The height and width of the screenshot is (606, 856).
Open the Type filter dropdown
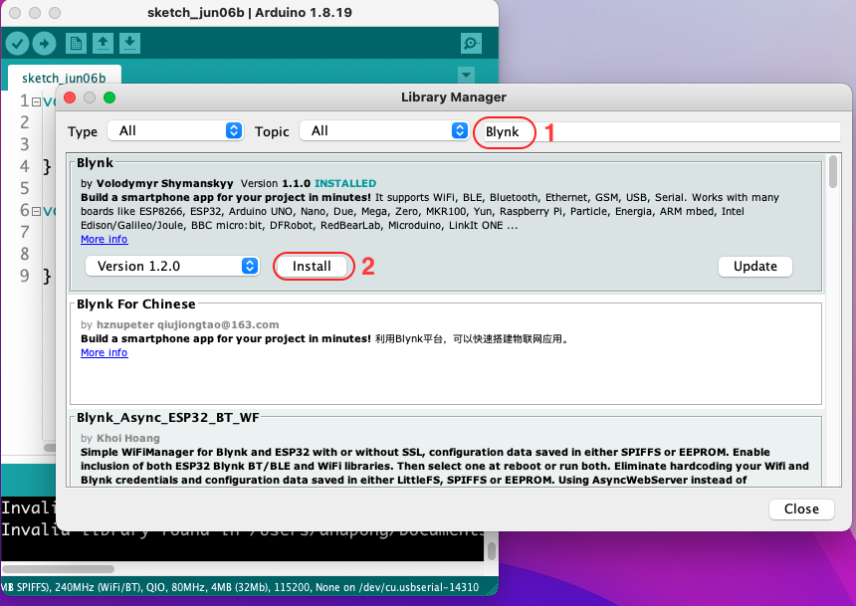[x=175, y=131]
